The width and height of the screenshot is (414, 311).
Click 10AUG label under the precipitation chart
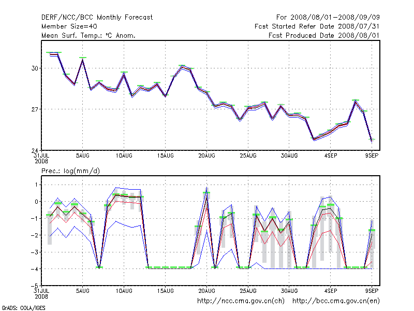pos(123,290)
